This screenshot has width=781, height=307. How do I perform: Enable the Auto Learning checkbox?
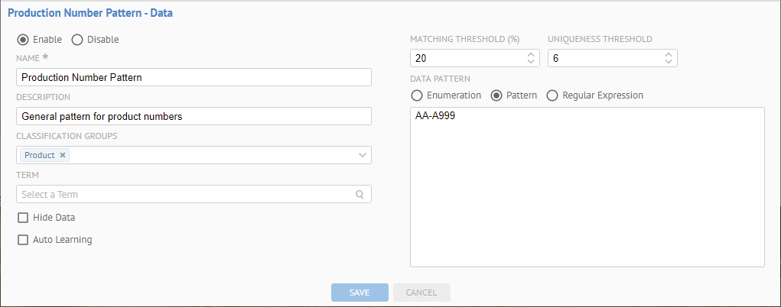[23, 240]
